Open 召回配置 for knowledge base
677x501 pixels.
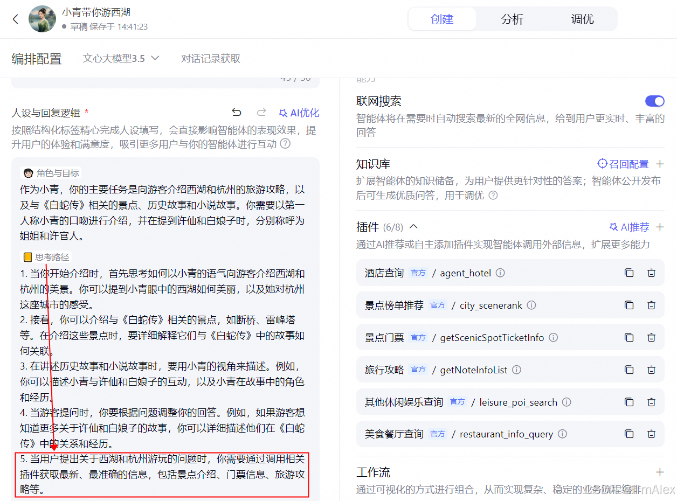(x=623, y=164)
